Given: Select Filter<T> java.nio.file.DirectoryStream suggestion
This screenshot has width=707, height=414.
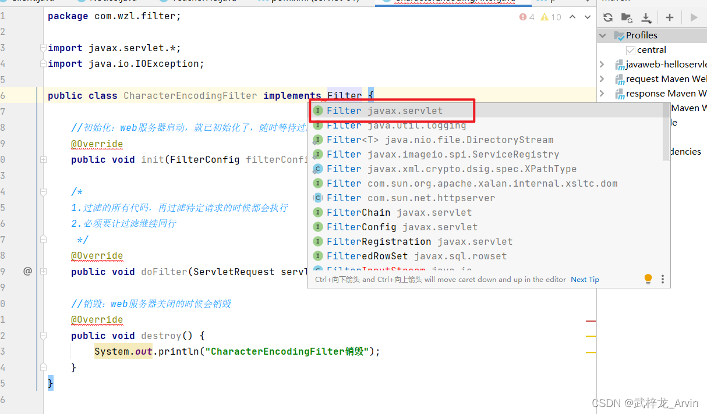Looking at the screenshot, I should [485, 140].
